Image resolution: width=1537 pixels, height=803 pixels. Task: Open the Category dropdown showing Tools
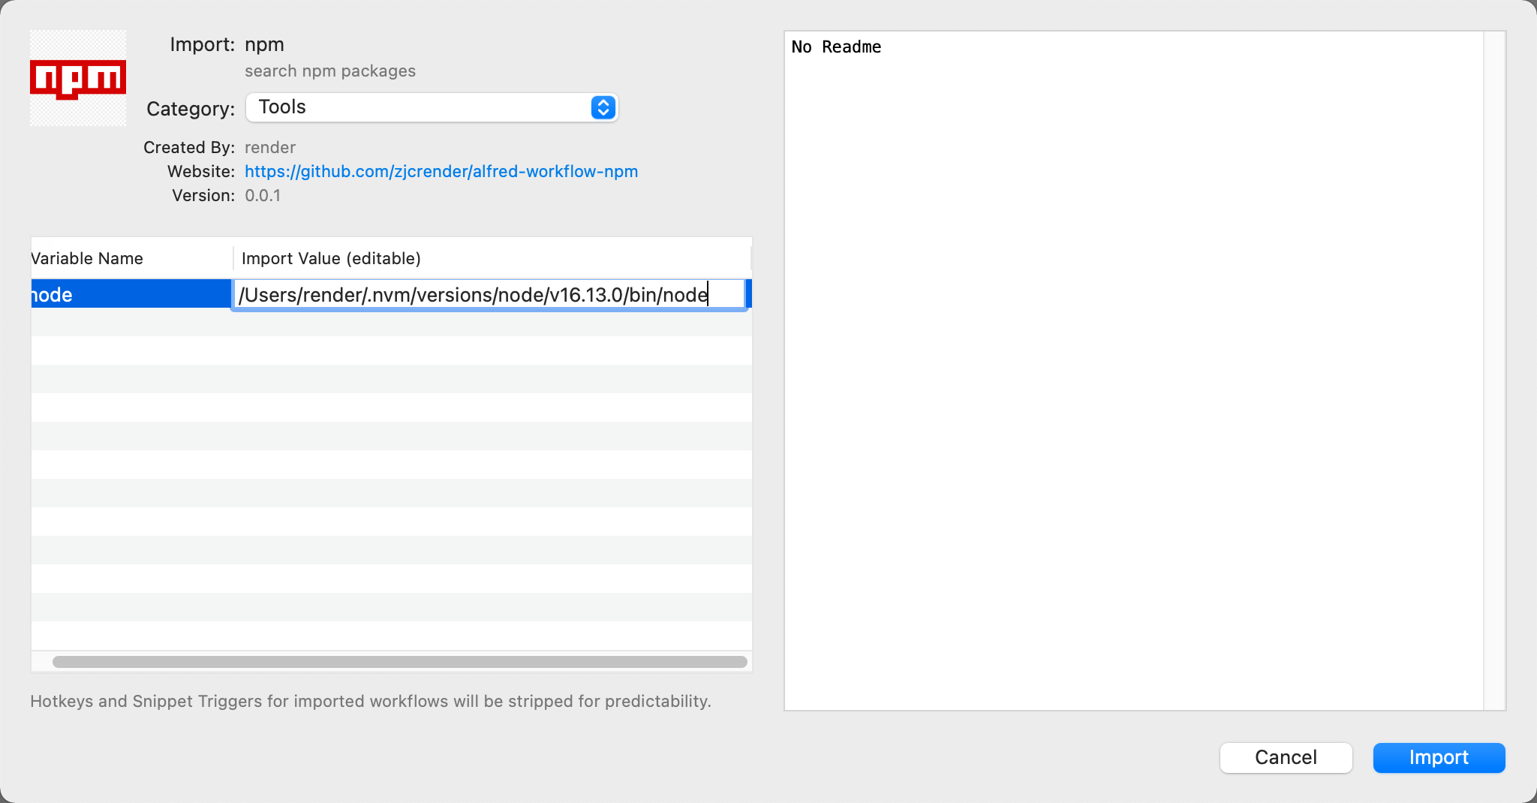(432, 107)
